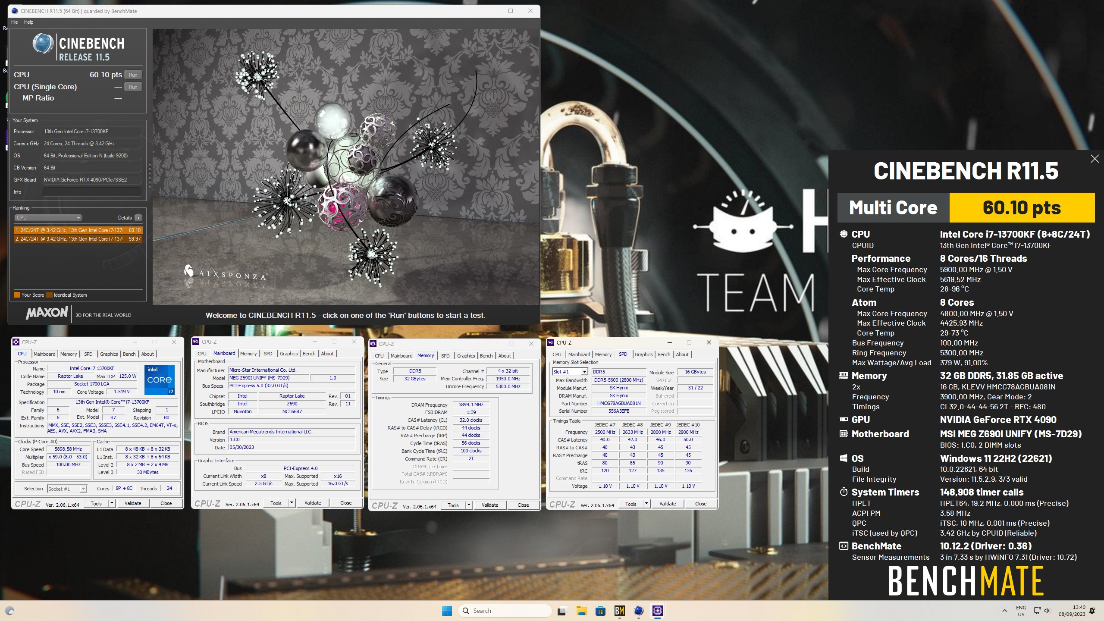Viewport: 1104px width, 621px height.
Task: Click Validate in CPU-Z SPD window
Action: pyautogui.click(x=668, y=504)
